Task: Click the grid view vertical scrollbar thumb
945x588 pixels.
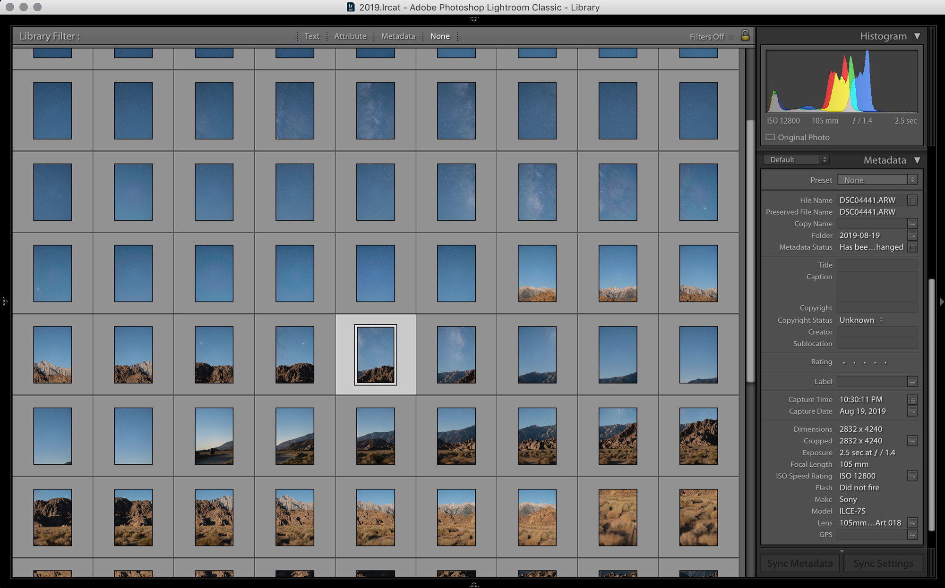Action: pyautogui.click(x=750, y=251)
